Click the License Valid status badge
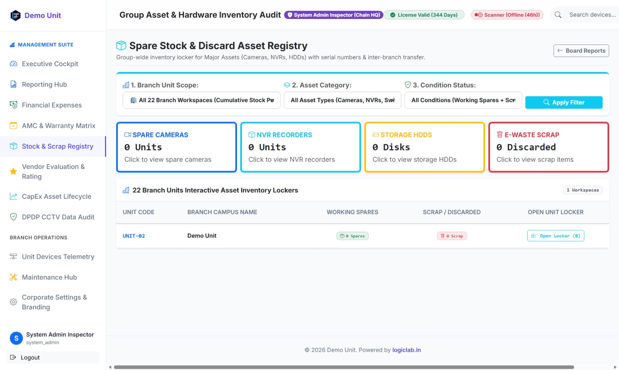Image resolution: width=619 pixels, height=370 pixels. [424, 15]
